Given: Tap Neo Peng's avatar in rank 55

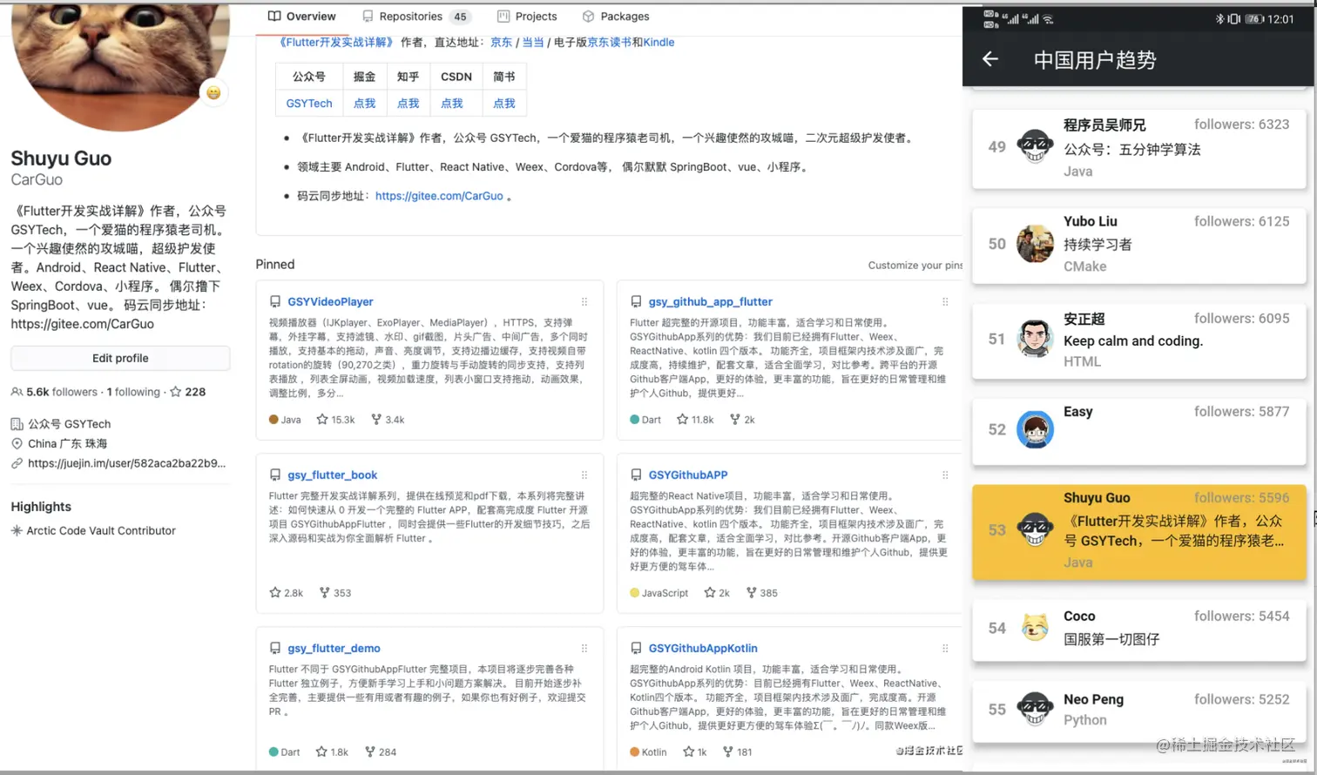Looking at the screenshot, I should [x=1035, y=709].
